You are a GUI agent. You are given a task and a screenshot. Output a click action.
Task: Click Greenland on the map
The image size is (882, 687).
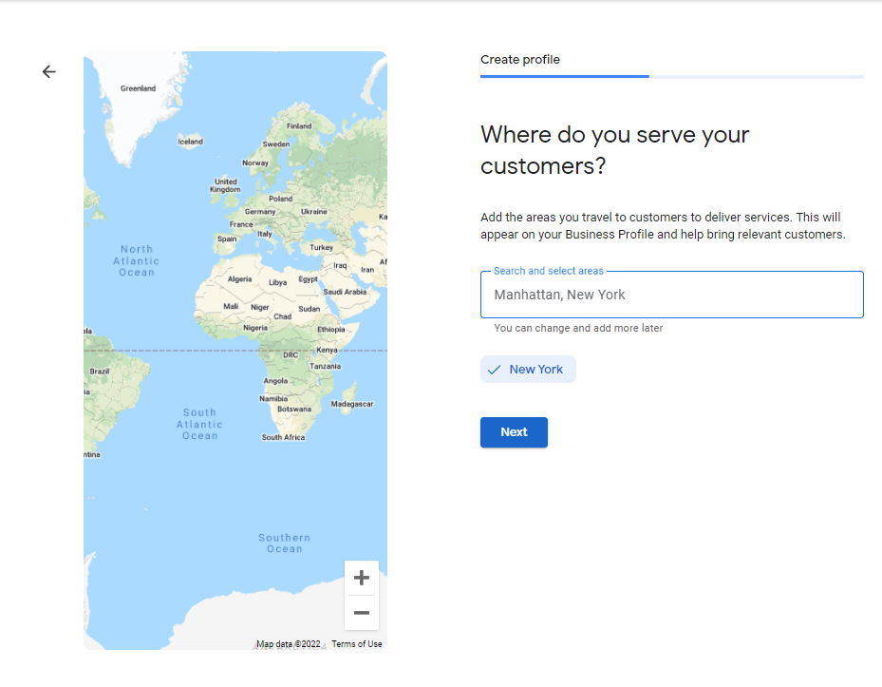point(138,88)
